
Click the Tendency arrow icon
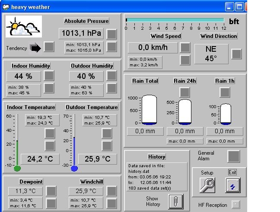tap(35, 48)
